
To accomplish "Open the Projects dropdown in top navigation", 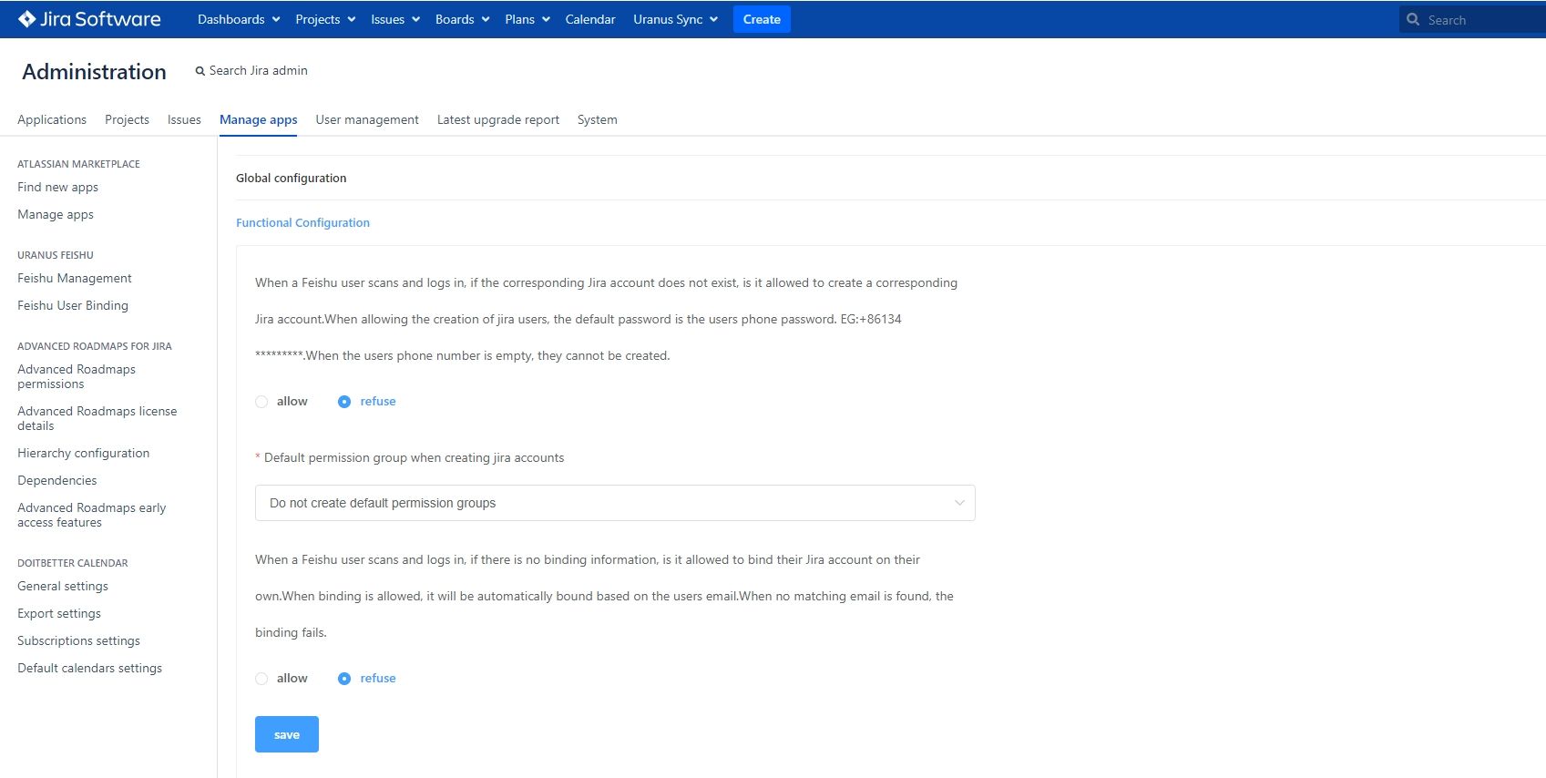I will pyautogui.click(x=325, y=19).
